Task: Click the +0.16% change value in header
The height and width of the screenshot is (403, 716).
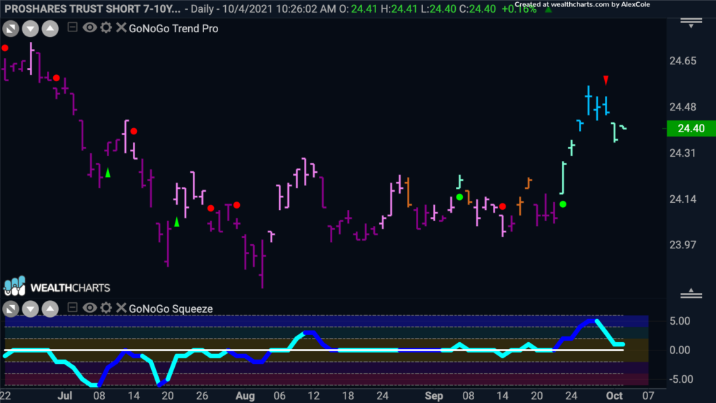Action: pyautogui.click(x=520, y=8)
